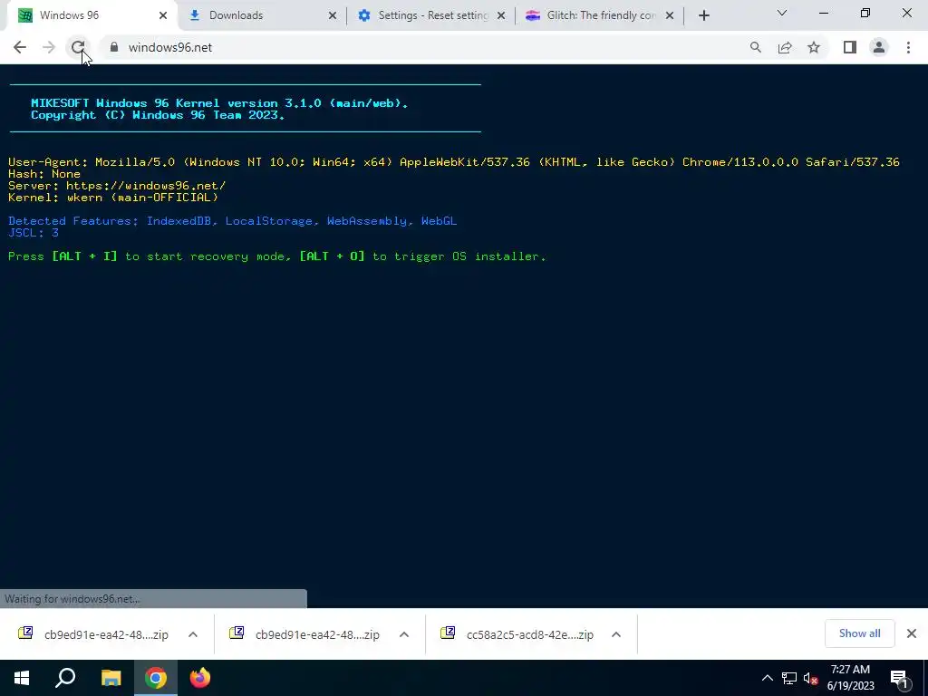Open the Chrome profile menu
The height and width of the screenshot is (696, 928).
pyautogui.click(x=879, y=47)
